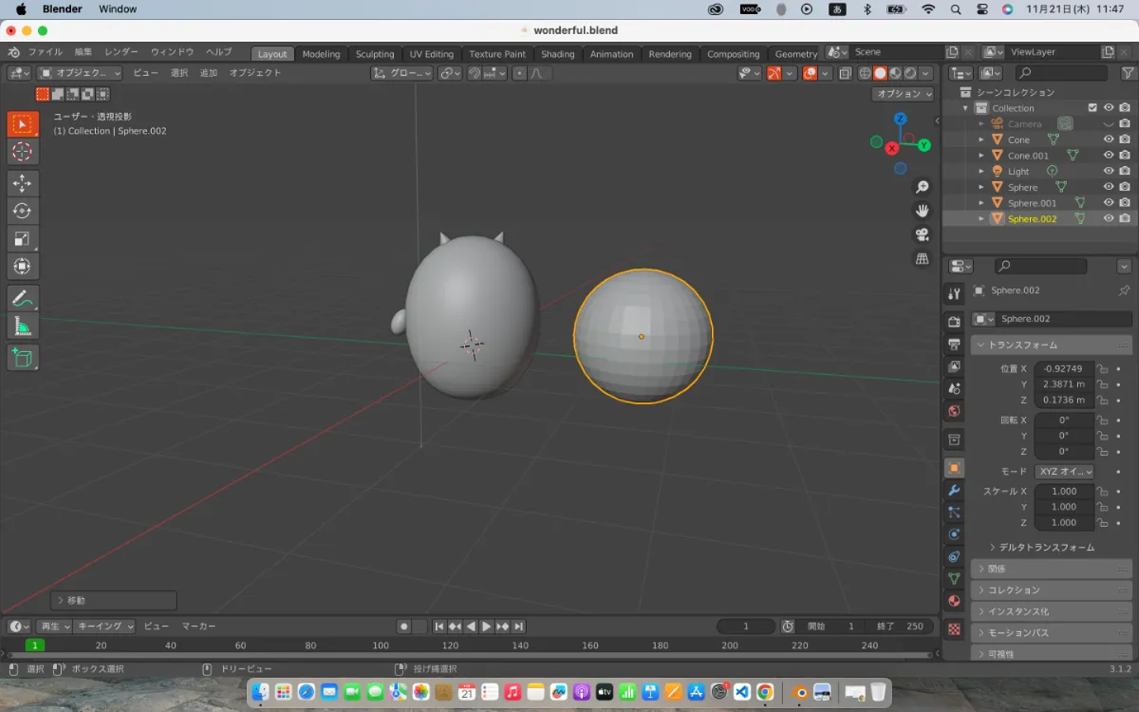Switch to the Sculpting workspace tab
Viewport: 1139px width, 712px height.
tap(374, 54)
